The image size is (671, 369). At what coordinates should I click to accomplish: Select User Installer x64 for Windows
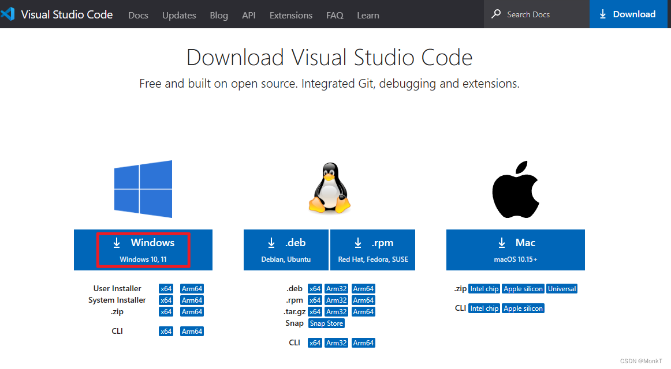166,289
